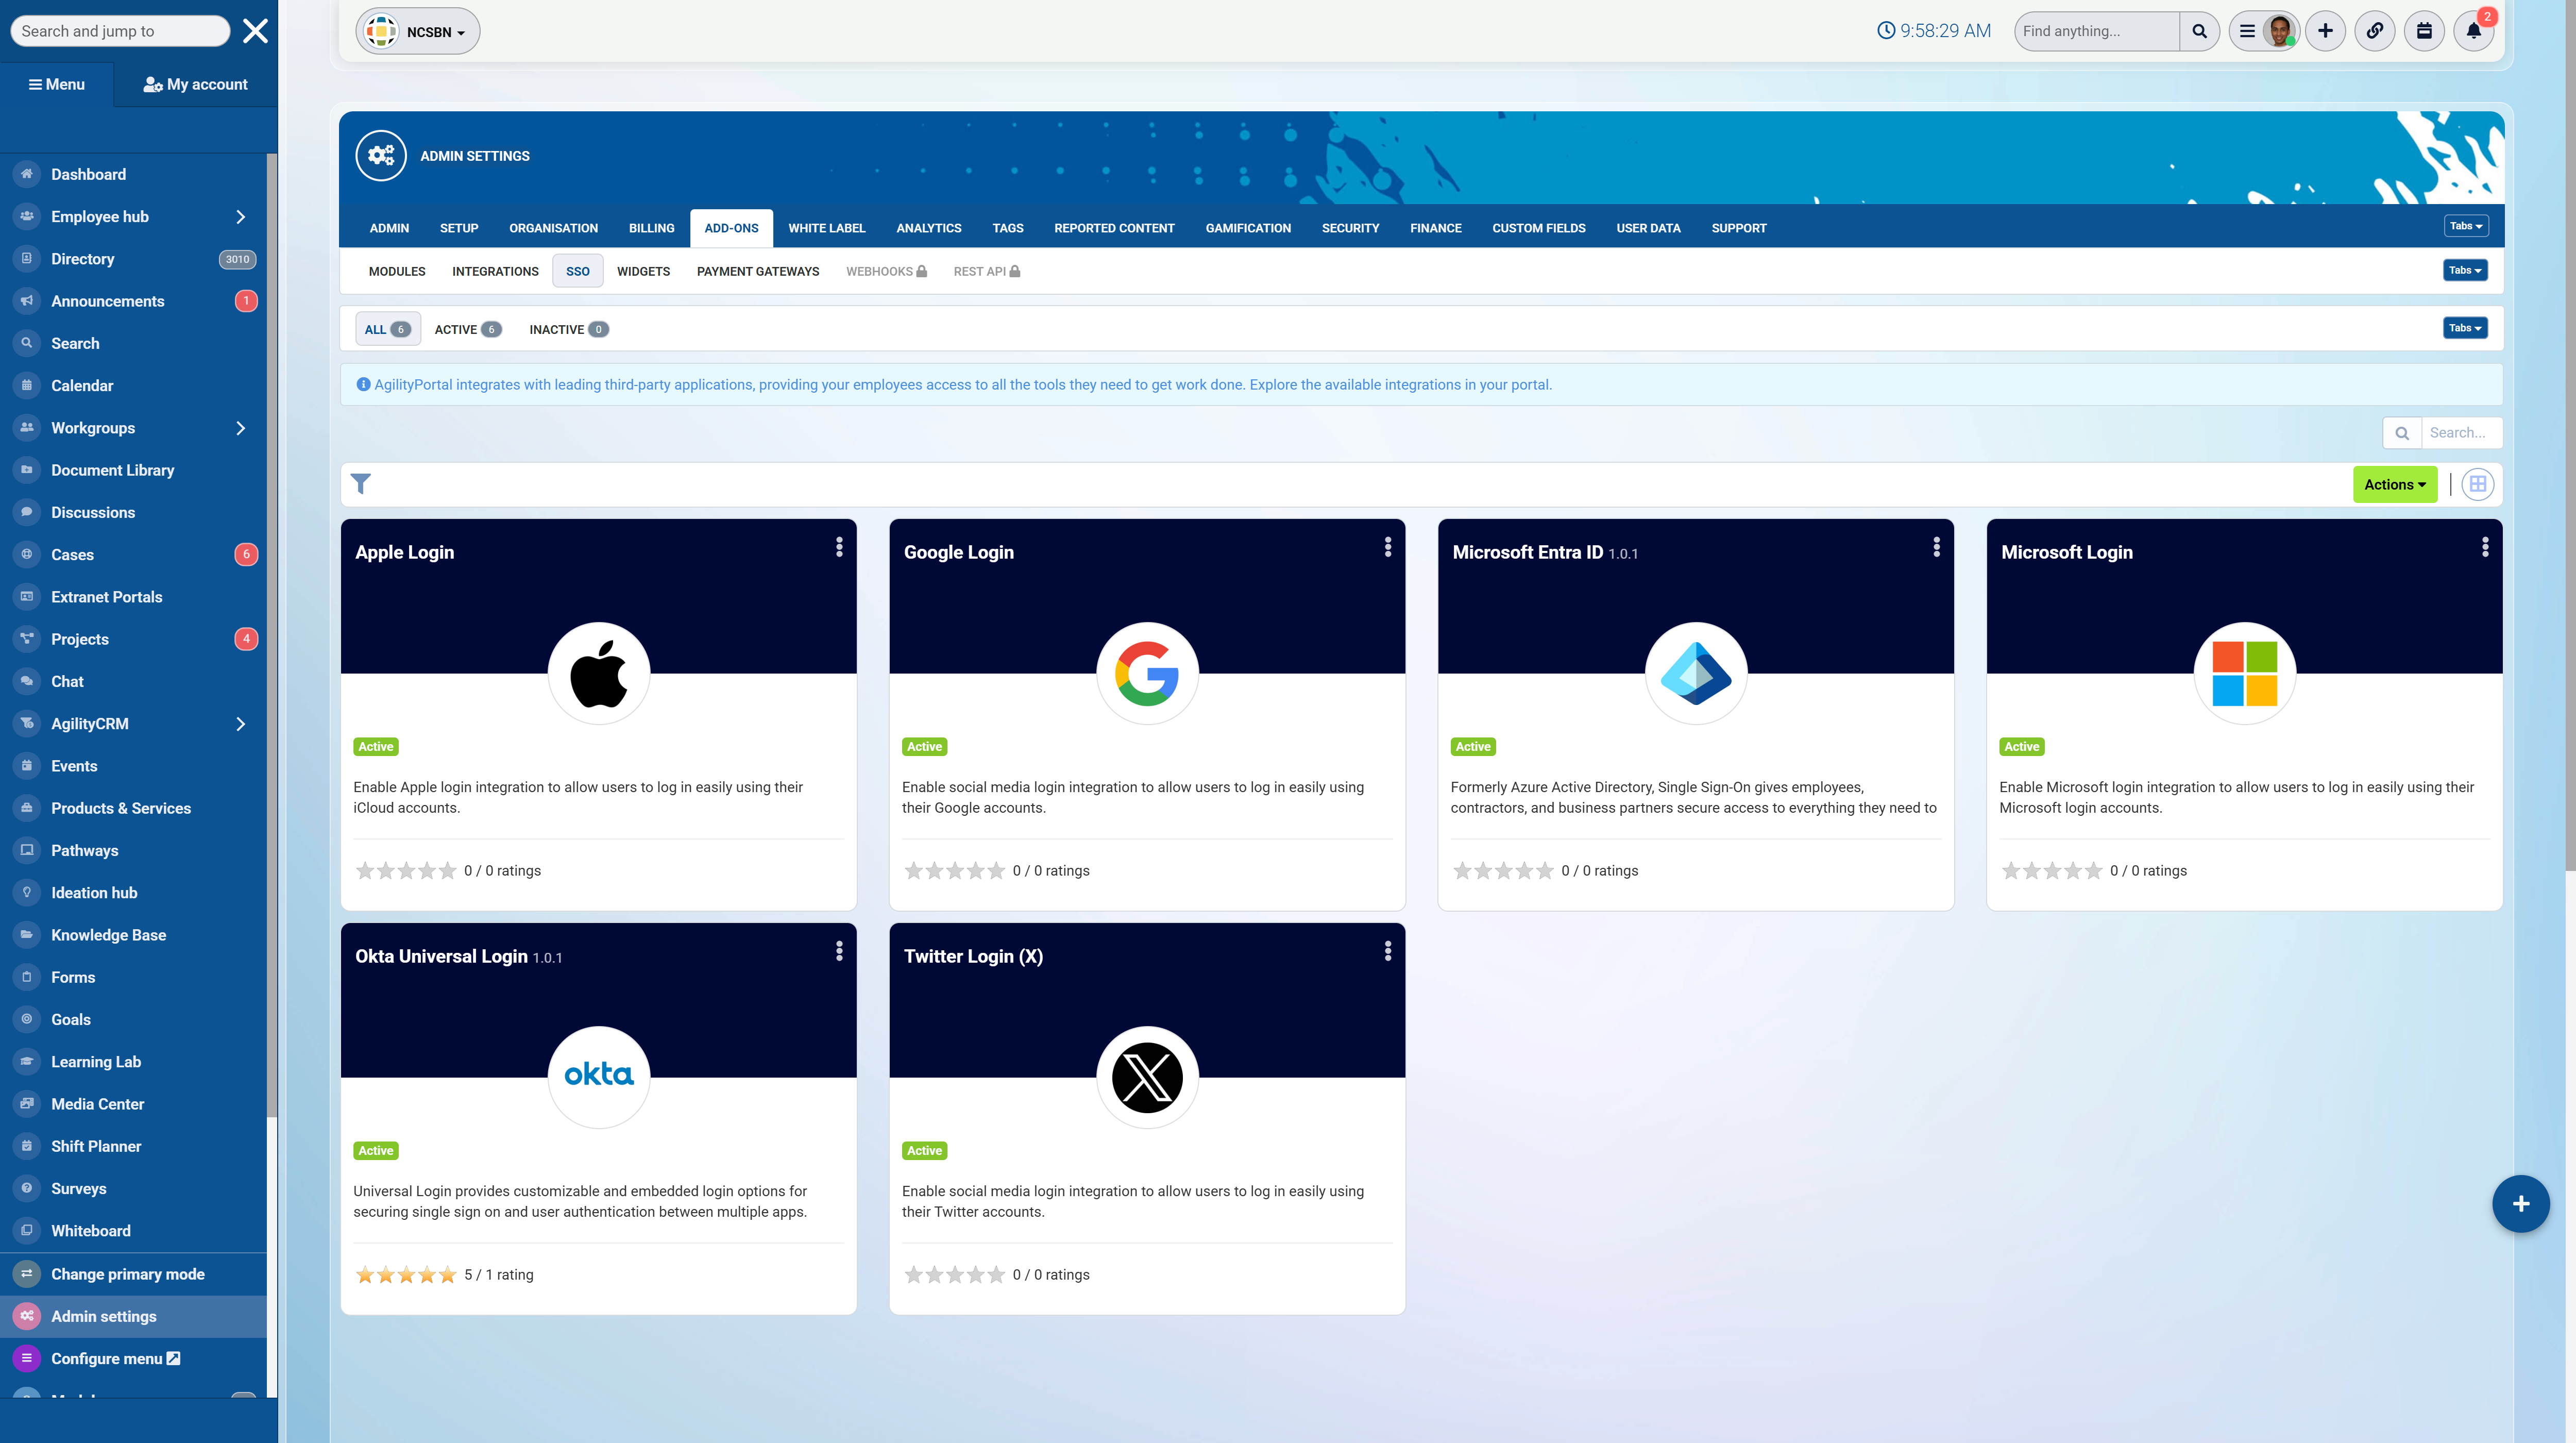This screenshot has width=2576, height=1443.
Task: Click the calendar icon in top bar
Action: [x=2423, y=31]
